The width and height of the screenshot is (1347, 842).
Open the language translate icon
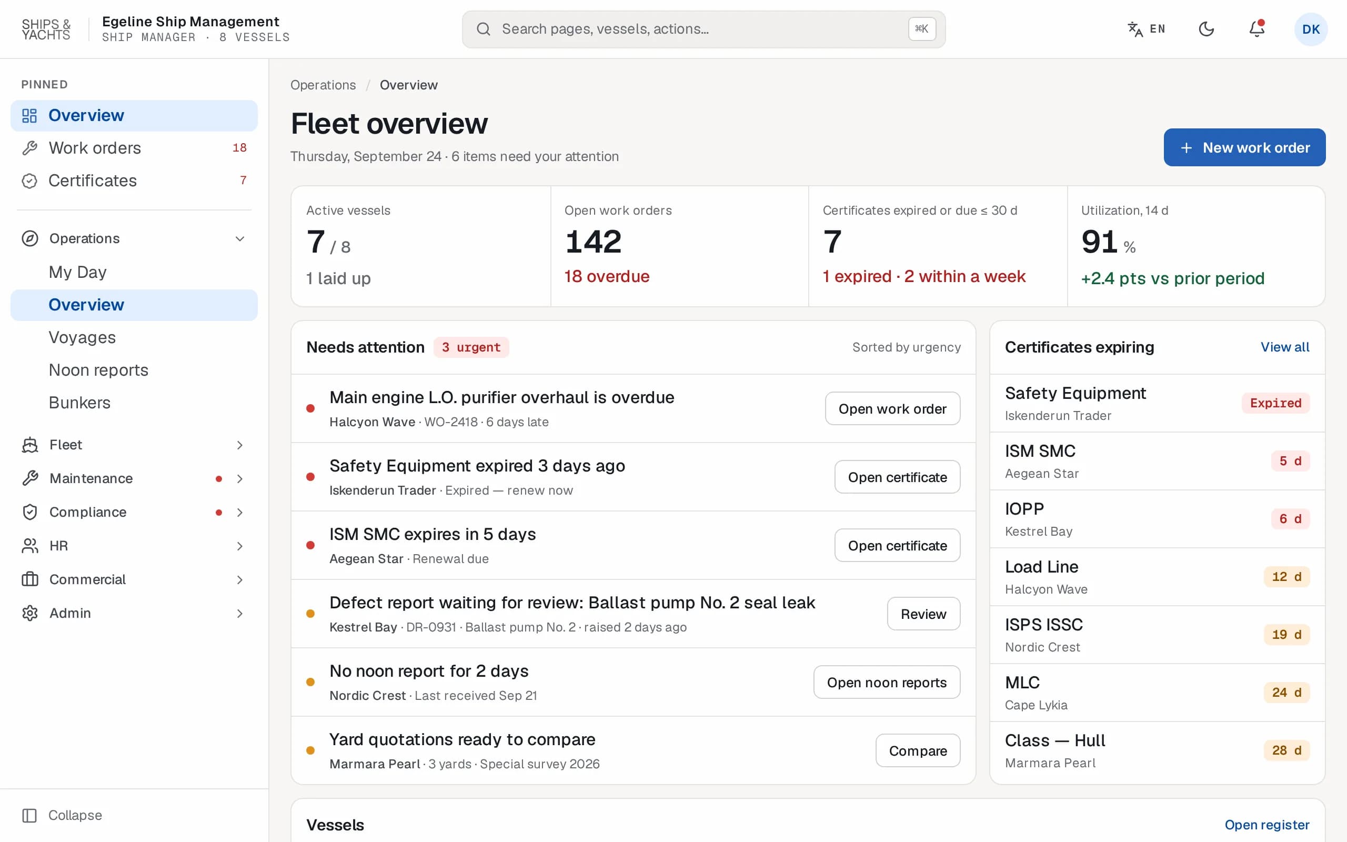click(1135, 29)
